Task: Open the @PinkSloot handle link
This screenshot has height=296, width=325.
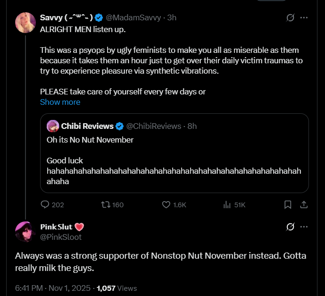Action: coord(61,237)
